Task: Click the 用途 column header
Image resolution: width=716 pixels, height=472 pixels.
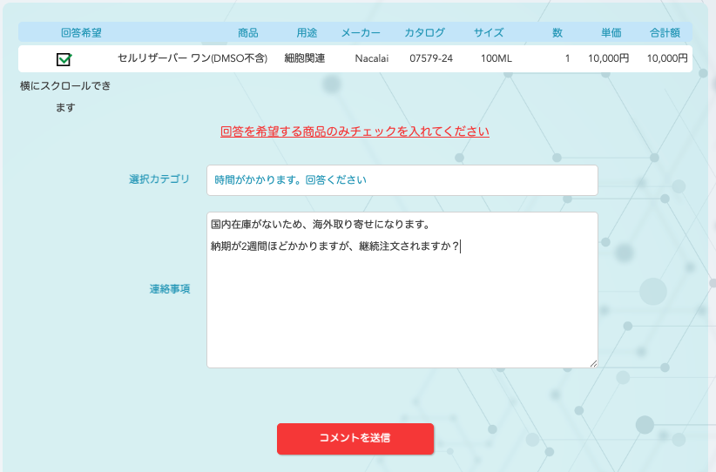Action: tap(307, 33)
